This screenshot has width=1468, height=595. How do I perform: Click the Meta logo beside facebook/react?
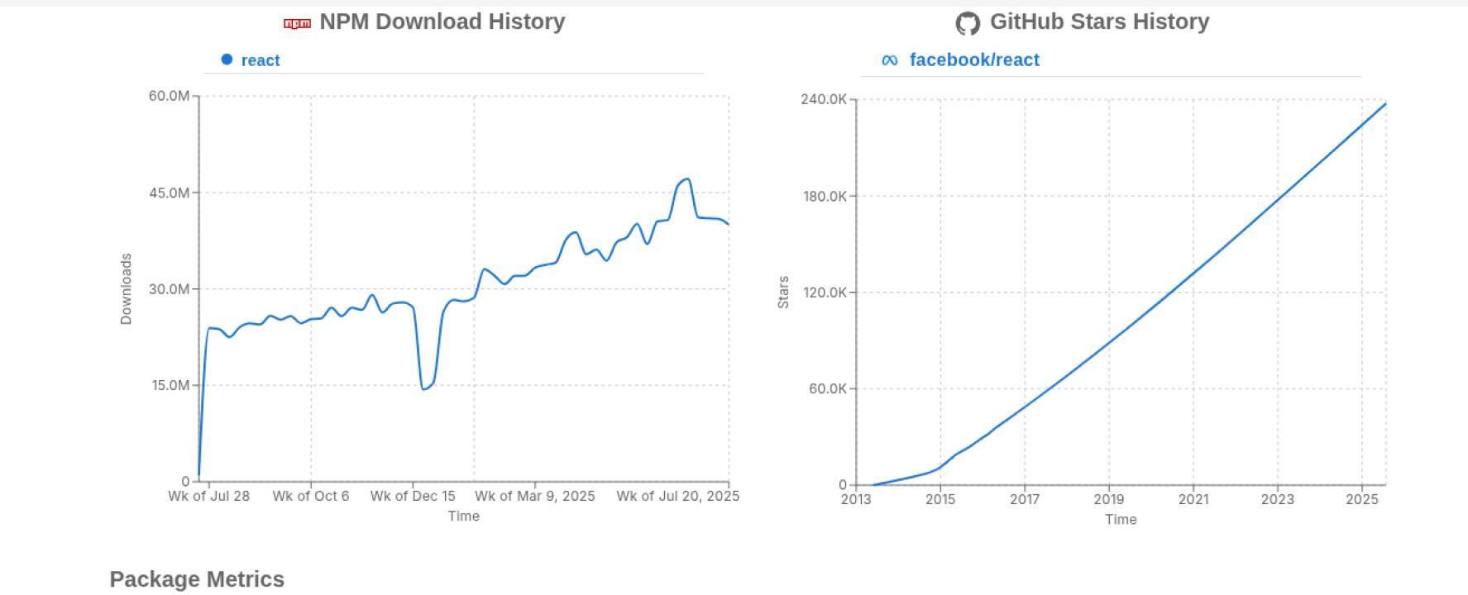[890, 60]
